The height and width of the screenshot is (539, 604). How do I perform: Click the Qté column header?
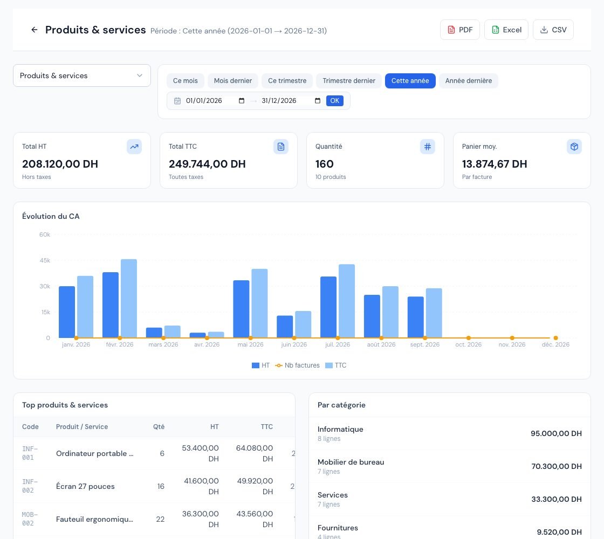(x=159, y=426)
